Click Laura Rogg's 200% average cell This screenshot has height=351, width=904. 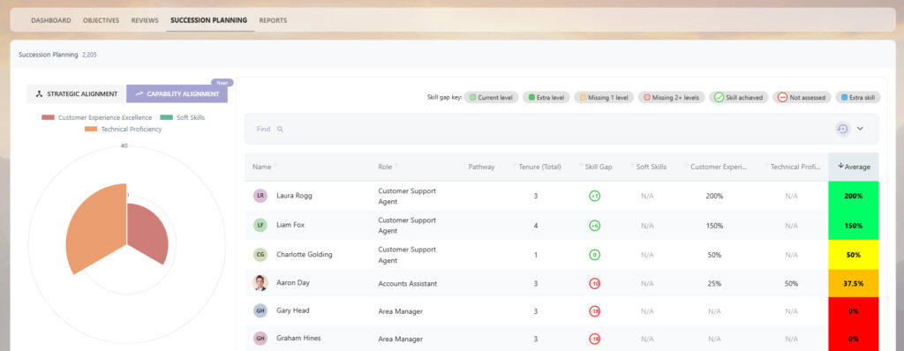(854, 196)
